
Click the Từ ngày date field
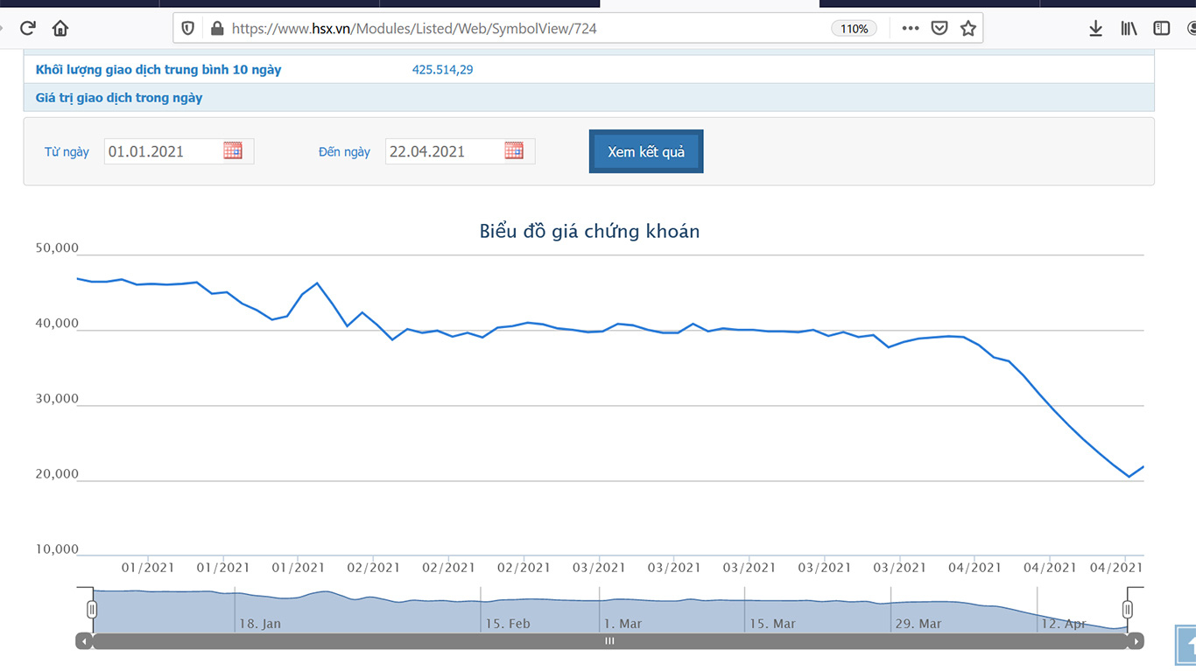[162, 151]
